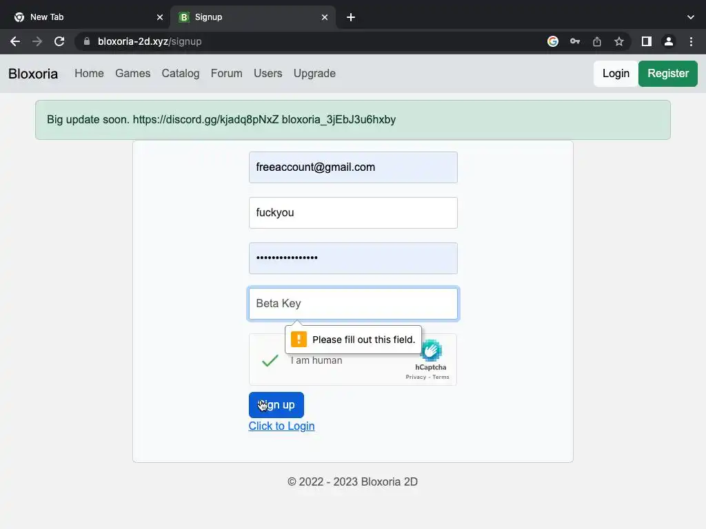This screenshot has height=529, width=706.
Task: Click the username input field
Action: [x=353, y=213]
